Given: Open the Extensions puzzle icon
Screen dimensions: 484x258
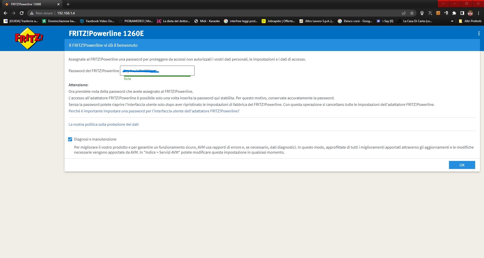Looking at the screenshot, I should tap(454, 13).
